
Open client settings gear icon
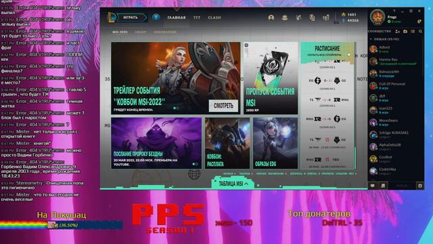pos(411,11)
